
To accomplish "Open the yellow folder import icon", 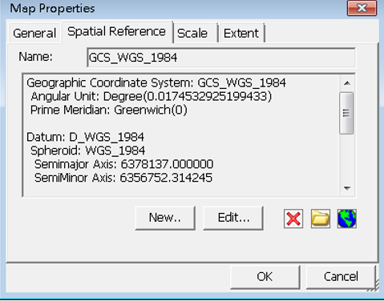I will pos(320,219).
